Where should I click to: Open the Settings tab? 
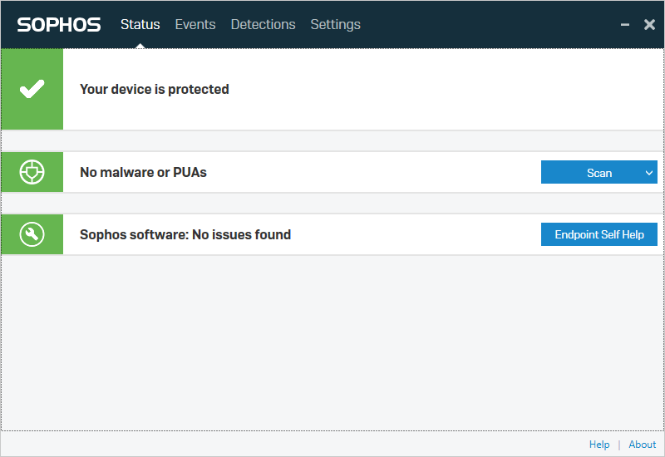pos(335,25)
